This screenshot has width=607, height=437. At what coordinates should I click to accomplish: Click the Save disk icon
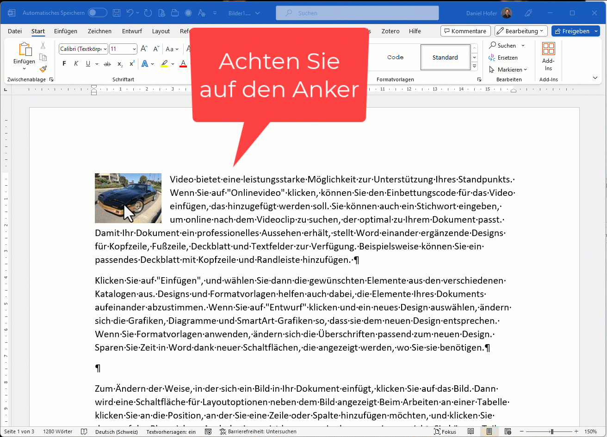tap(117, 13)
